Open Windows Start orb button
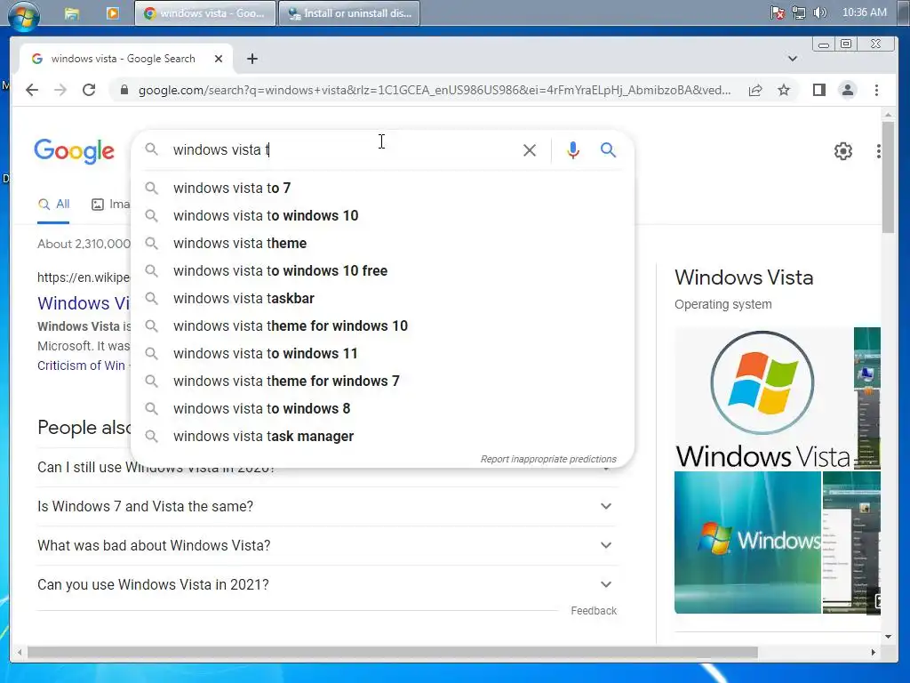The width and height of the screenshot is (910, 683). tap(24, 15)
